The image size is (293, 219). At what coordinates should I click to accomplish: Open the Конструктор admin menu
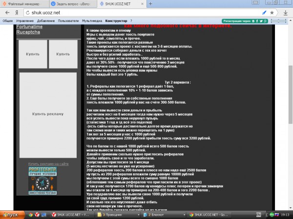[116, 21]
